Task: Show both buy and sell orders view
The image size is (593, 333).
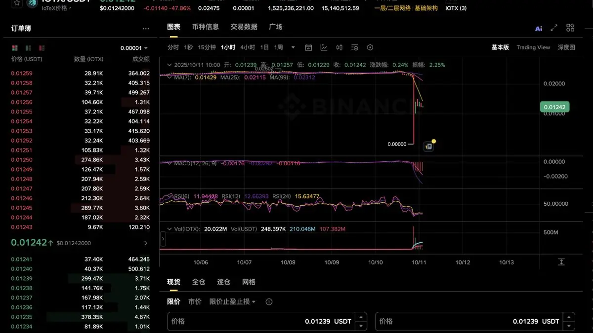Action: [15, 48]
